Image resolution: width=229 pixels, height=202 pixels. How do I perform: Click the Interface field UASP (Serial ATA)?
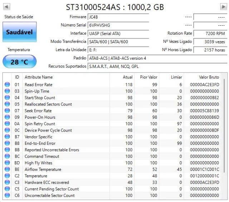pyautogui.click(x=118, y=33)
